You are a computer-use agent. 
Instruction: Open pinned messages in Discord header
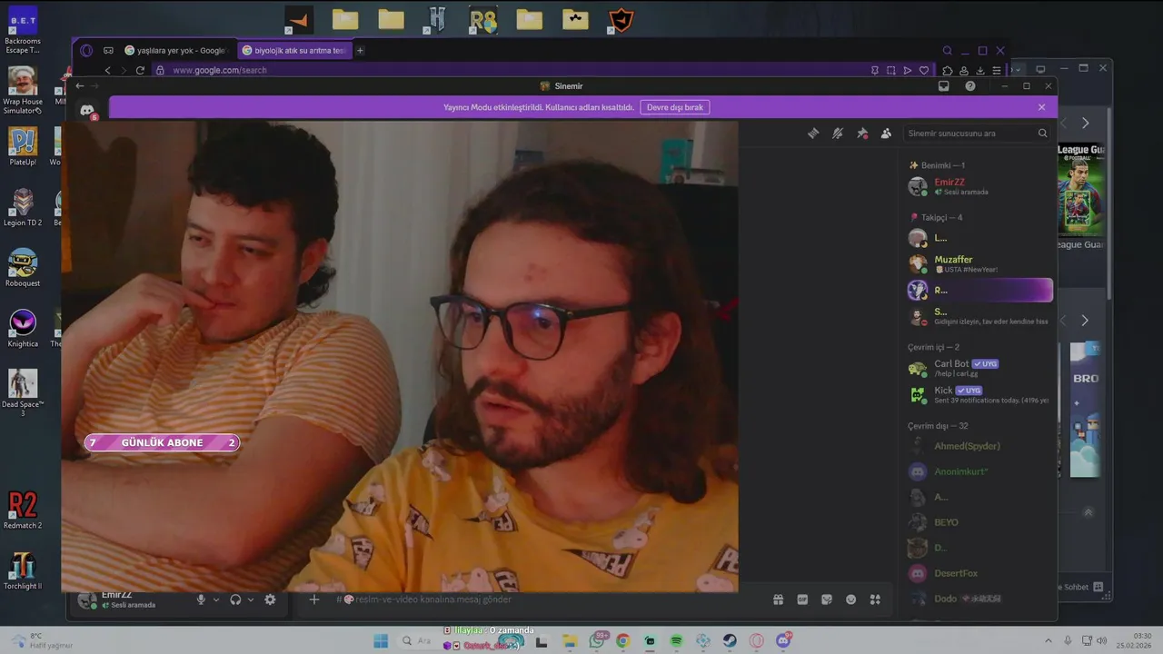[862, 134]
